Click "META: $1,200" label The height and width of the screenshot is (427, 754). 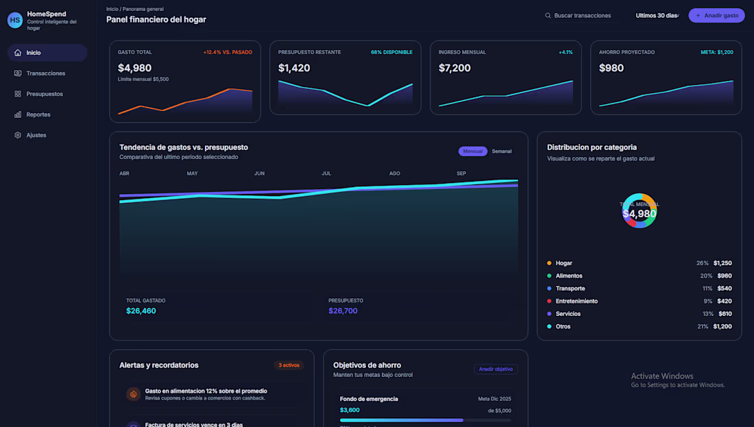[x=717, y=52]
